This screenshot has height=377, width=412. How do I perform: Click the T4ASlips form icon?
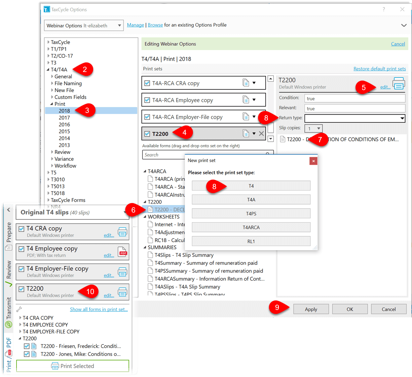150,287
